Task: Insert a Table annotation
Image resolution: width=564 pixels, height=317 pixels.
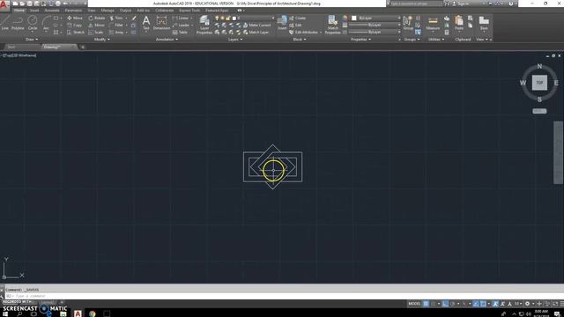Action: click(180, 33)
